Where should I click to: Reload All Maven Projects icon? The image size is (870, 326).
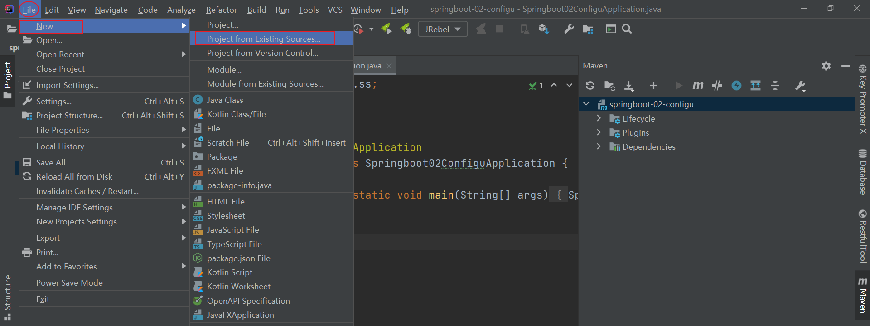pyautogui.click(x=590, y=85)
